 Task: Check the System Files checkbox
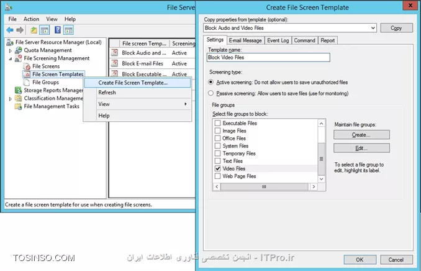(218, 145)
